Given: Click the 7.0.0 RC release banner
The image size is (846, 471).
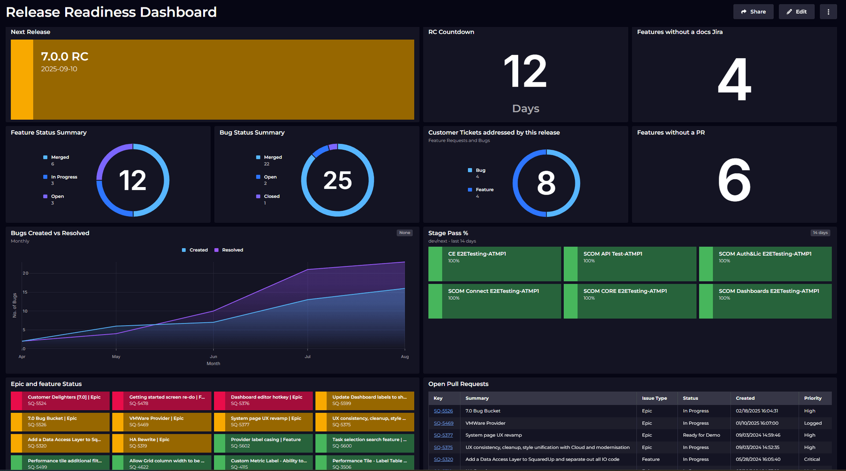Looking at the screenshot, I should pyautogui.click(x=212, y=80).
